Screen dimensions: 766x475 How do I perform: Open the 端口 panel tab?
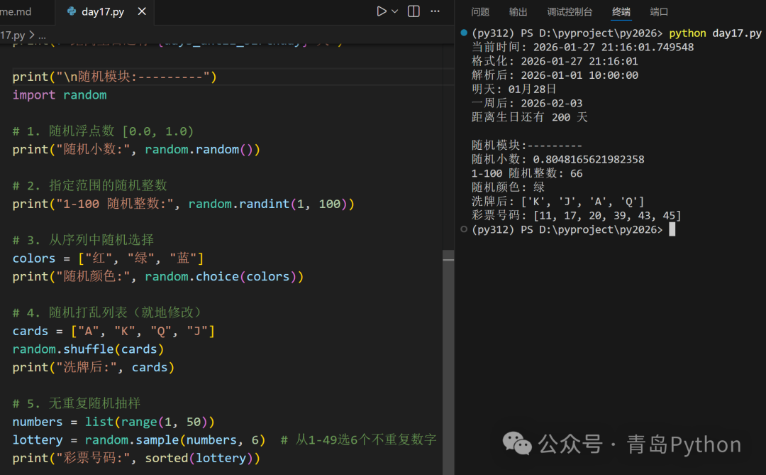(659, 12)
